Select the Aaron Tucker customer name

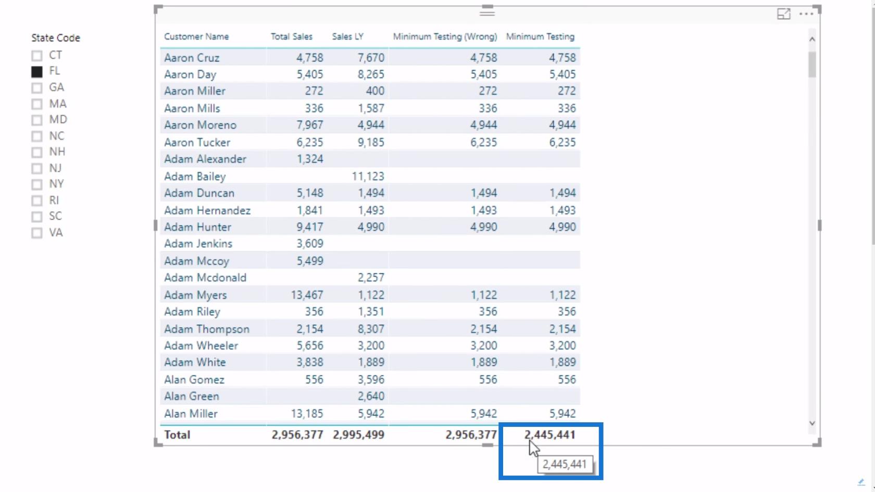coord(197,142)
